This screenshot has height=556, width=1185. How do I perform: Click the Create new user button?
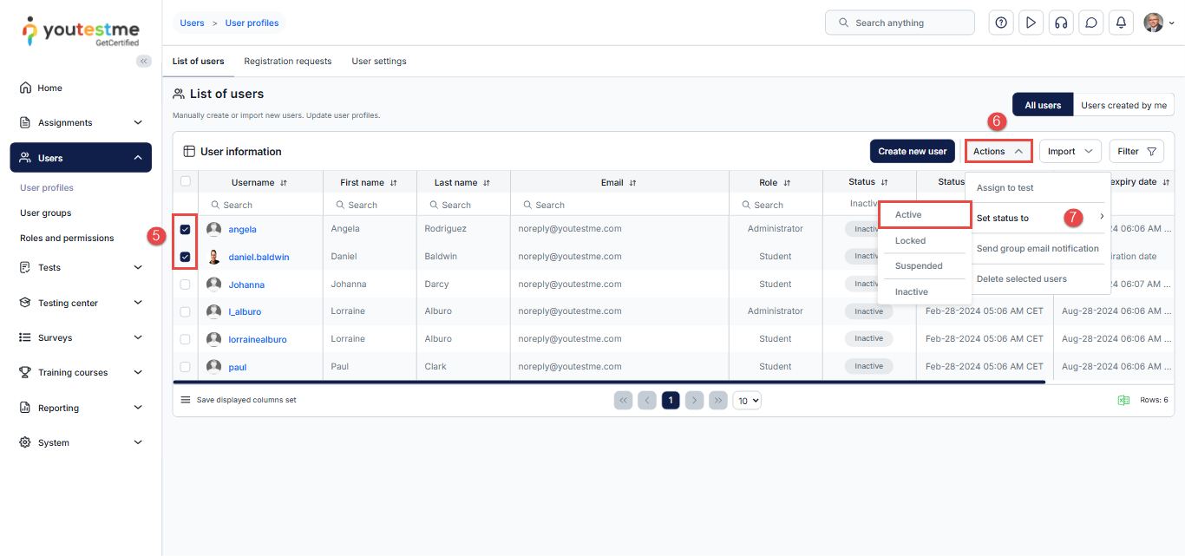(912, 151)
